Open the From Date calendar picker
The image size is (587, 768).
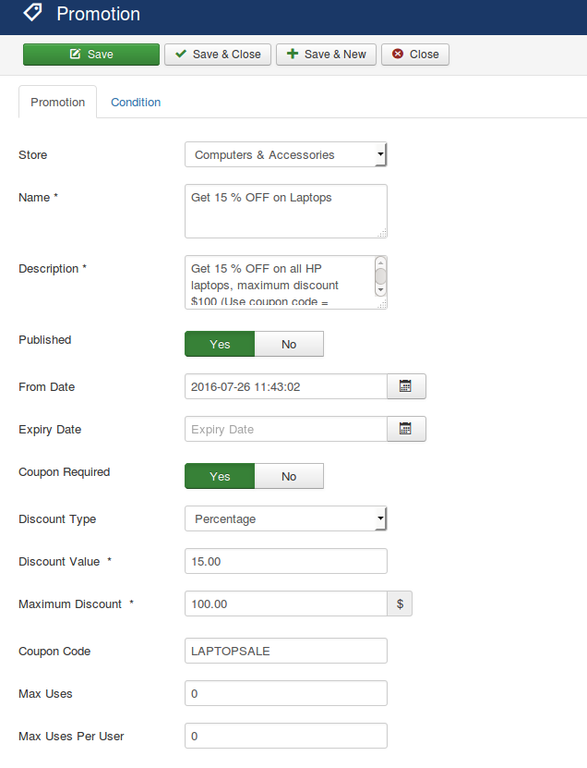coord(405,386)
